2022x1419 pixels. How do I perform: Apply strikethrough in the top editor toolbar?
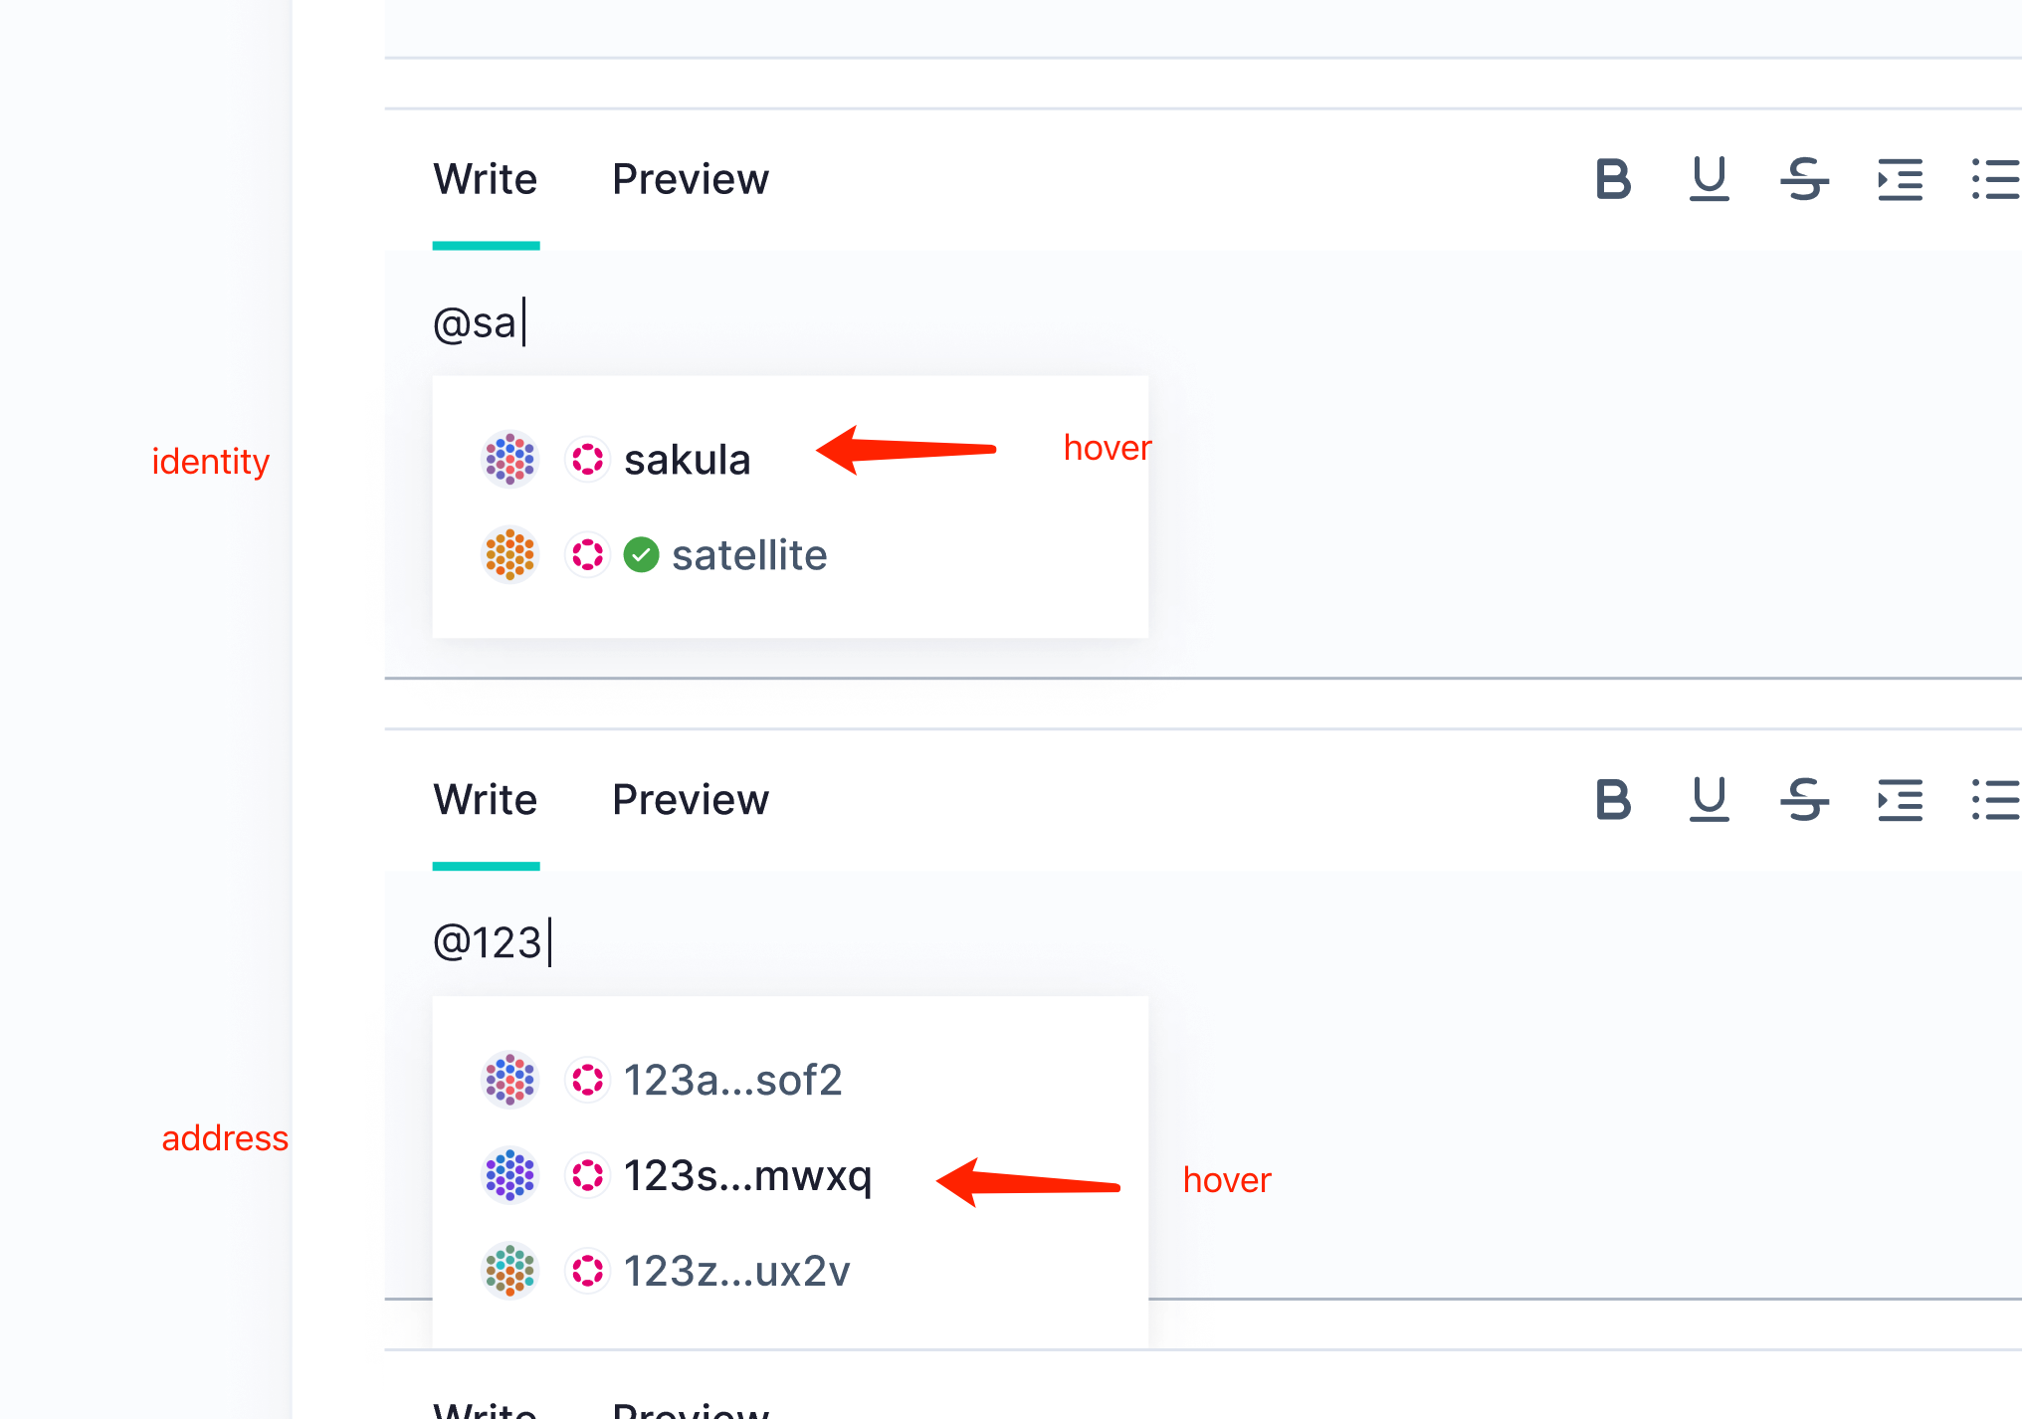click(x=1804, y=180)
